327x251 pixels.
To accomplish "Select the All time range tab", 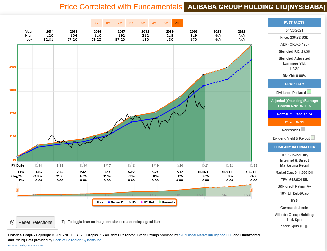I will (177, 23).
